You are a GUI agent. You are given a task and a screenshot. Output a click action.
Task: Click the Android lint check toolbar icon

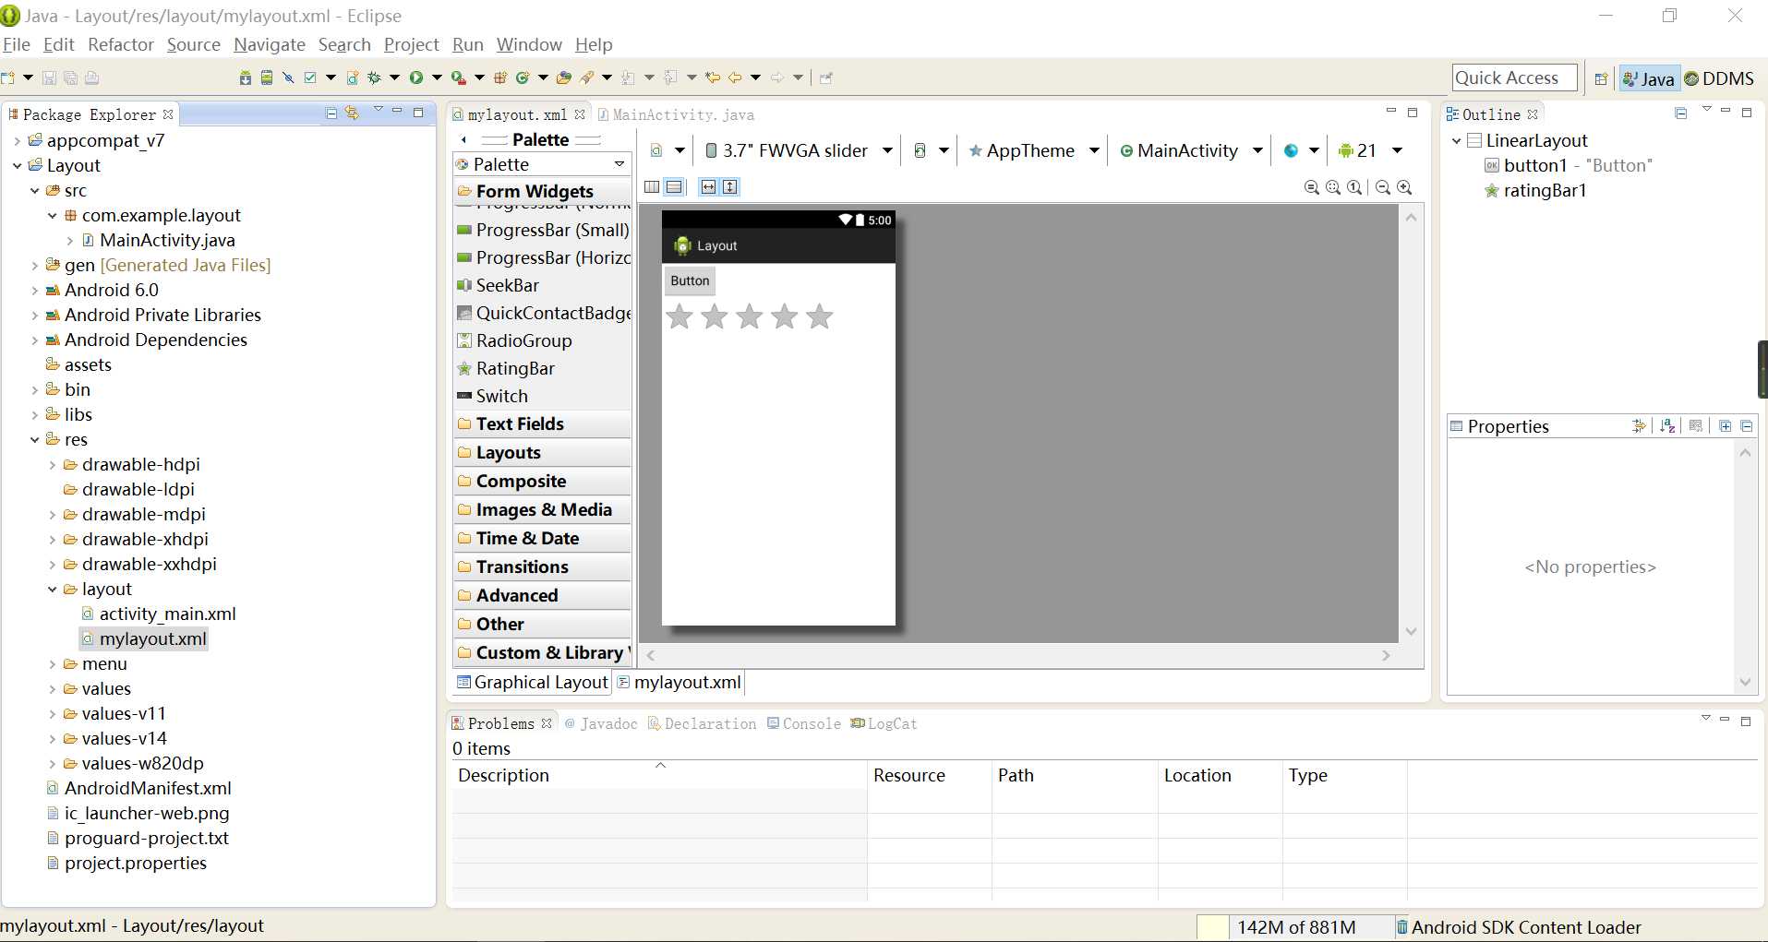pyautogui.click(x=310, y=78)
